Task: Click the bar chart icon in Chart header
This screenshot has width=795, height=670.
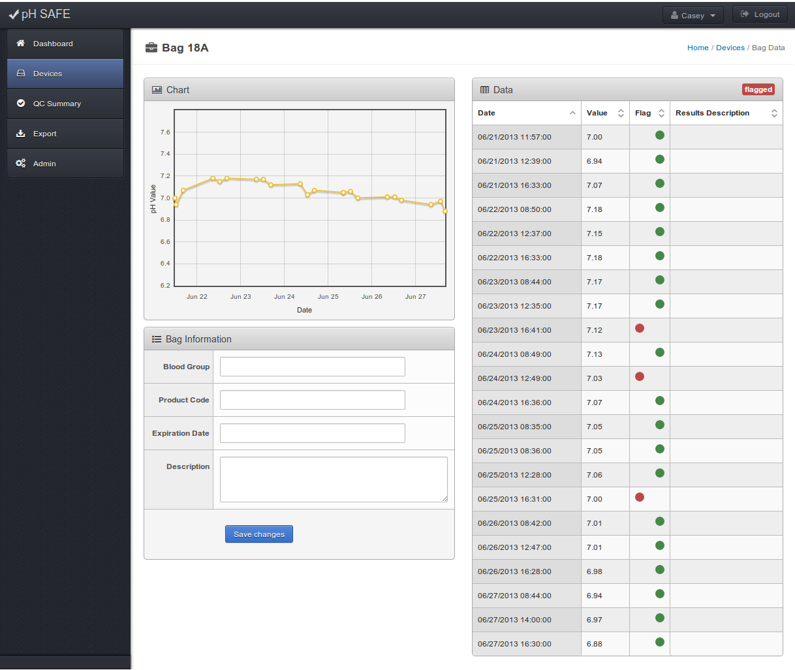Action: point(157,90)
